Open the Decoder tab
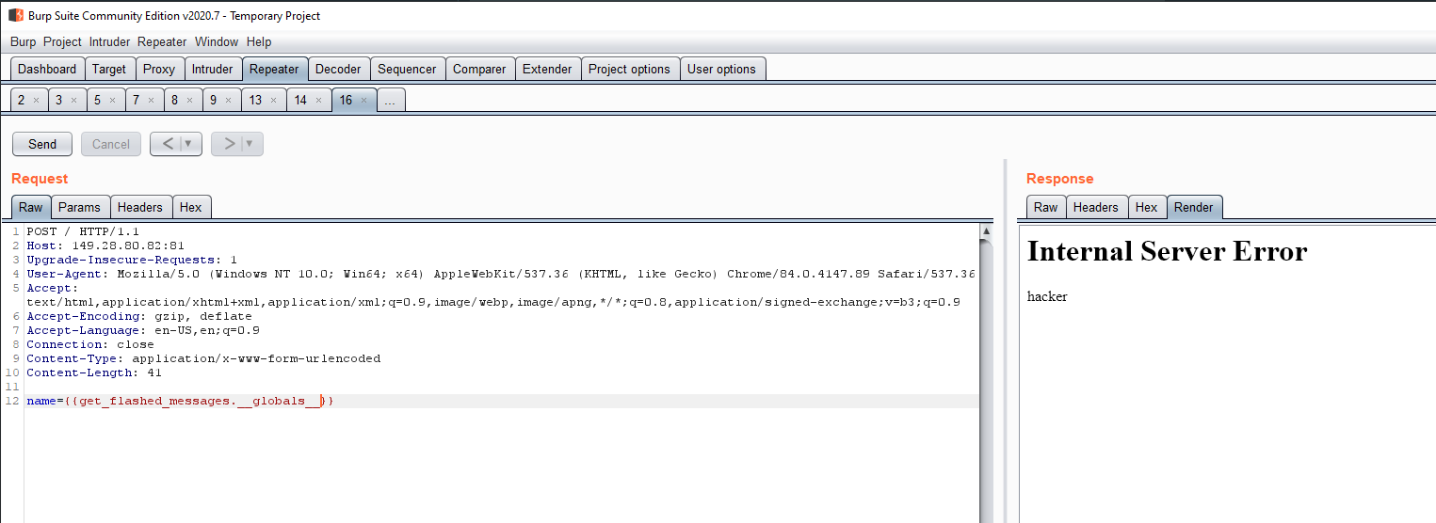This screenshot has width=1436, height=523. pos(338,69)
